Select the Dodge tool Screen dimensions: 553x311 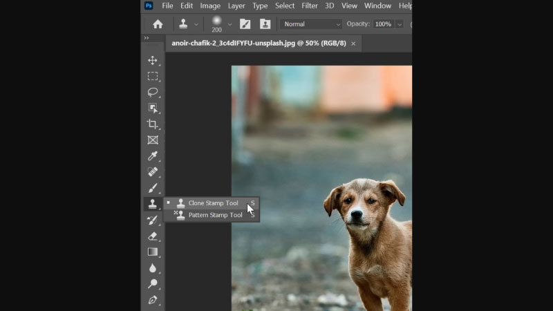tap(153, 284)
